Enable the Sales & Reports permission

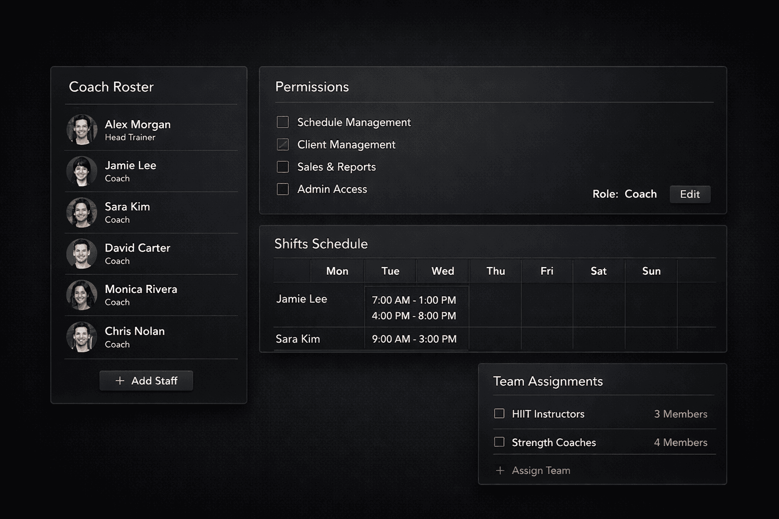click(x=282, y=167)
